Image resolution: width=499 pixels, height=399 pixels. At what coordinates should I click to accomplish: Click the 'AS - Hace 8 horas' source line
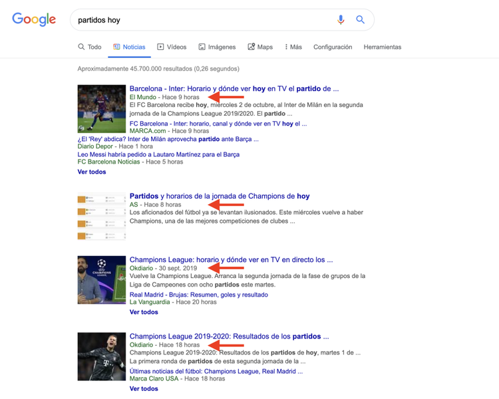point(155,205)
